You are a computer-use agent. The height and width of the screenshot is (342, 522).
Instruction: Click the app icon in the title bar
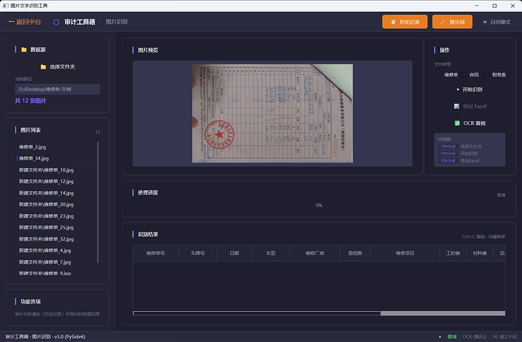[x=5, y=5]
